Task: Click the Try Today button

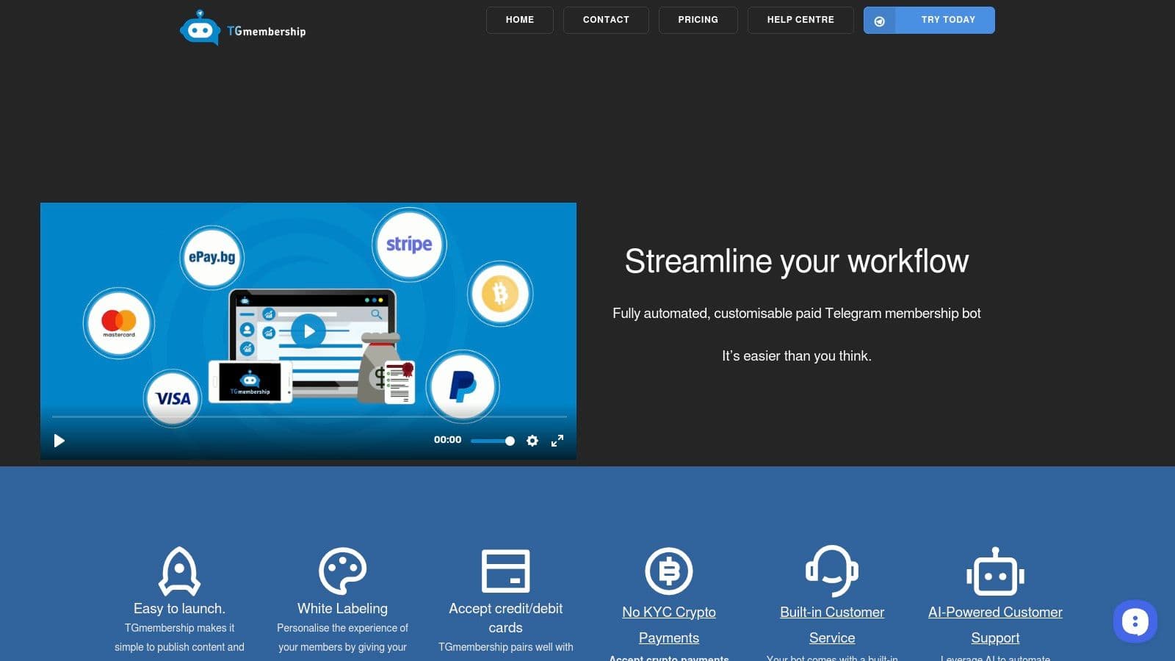Action: [929, 20]
